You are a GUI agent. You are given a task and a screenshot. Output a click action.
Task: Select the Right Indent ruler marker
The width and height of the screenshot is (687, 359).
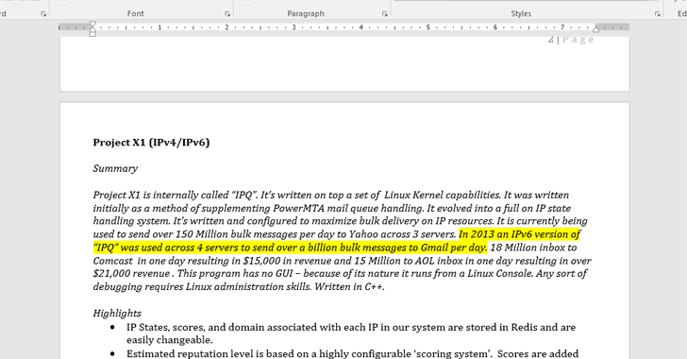pos(595,29)
